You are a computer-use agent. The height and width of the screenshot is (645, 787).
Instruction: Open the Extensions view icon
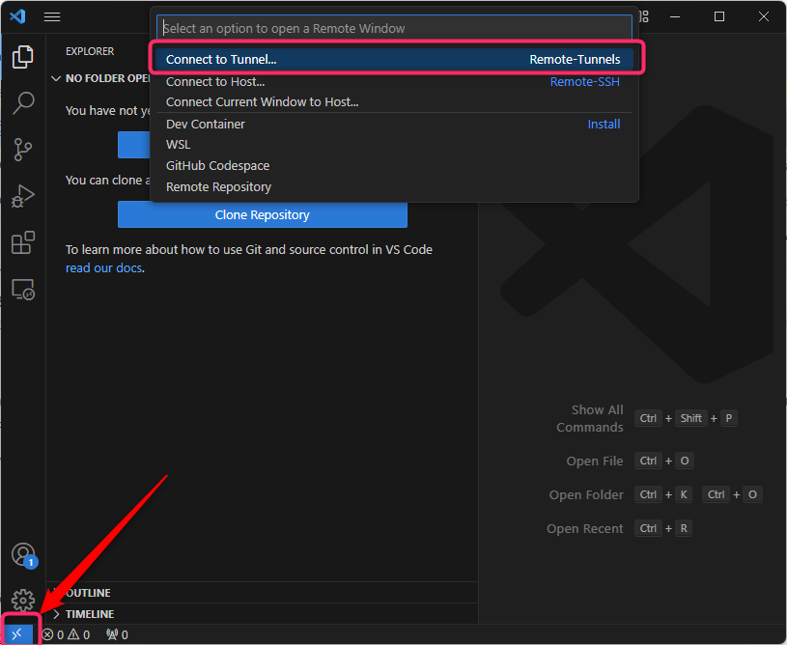coord(22,242)
